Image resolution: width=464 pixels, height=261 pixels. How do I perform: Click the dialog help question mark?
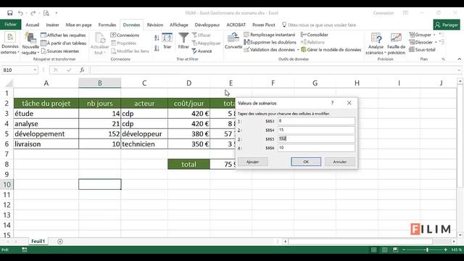(332, 103)
